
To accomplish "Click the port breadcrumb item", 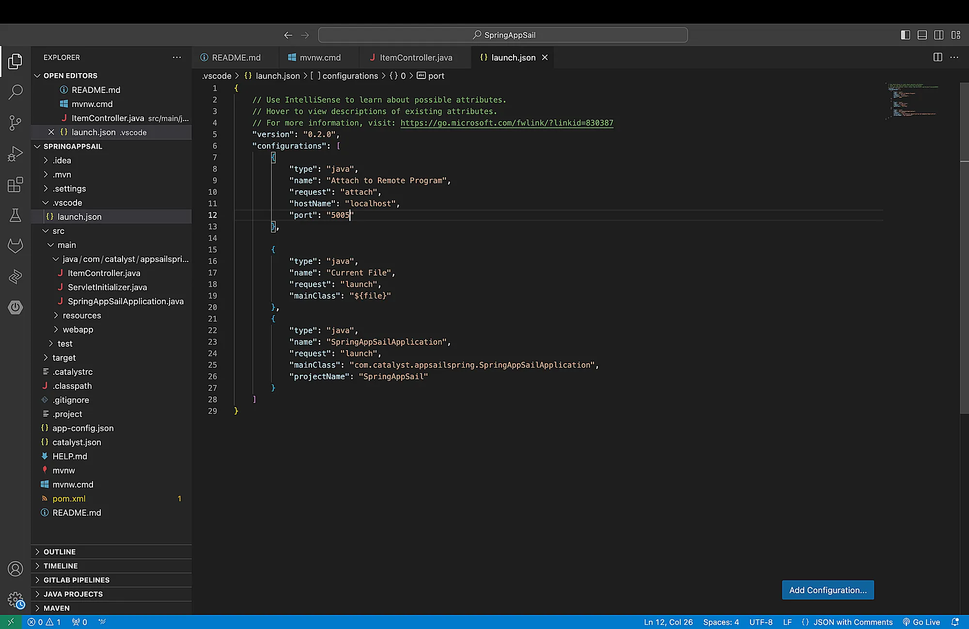I will pos(431,76).
